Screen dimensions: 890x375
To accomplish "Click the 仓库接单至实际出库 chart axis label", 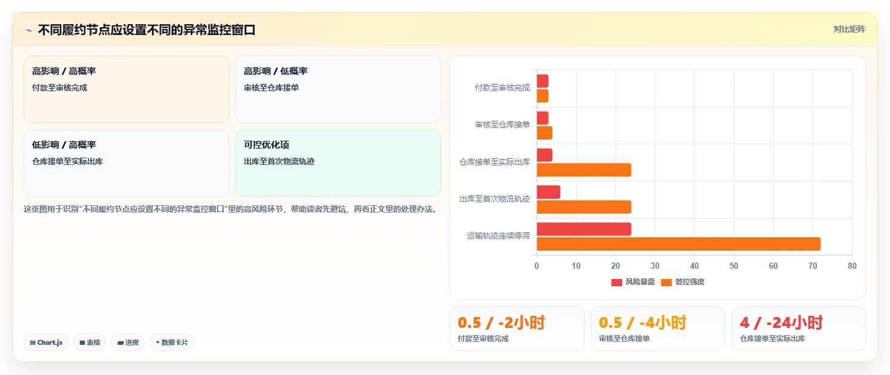I will (x=494, y=162).
